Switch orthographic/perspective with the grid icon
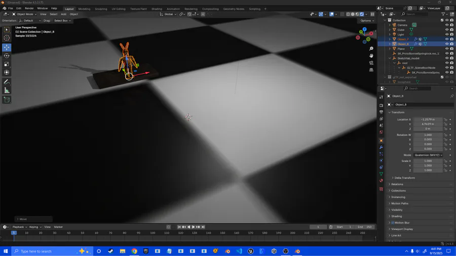 coord(371,70)
